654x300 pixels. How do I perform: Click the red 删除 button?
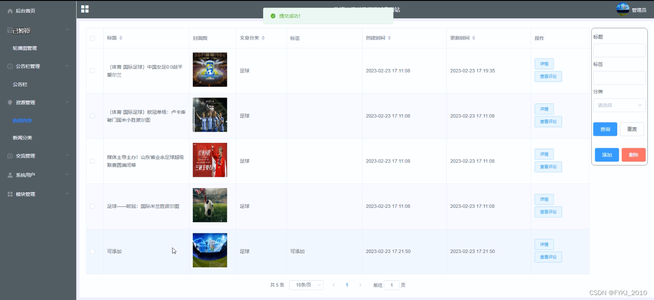coord(633,155)
